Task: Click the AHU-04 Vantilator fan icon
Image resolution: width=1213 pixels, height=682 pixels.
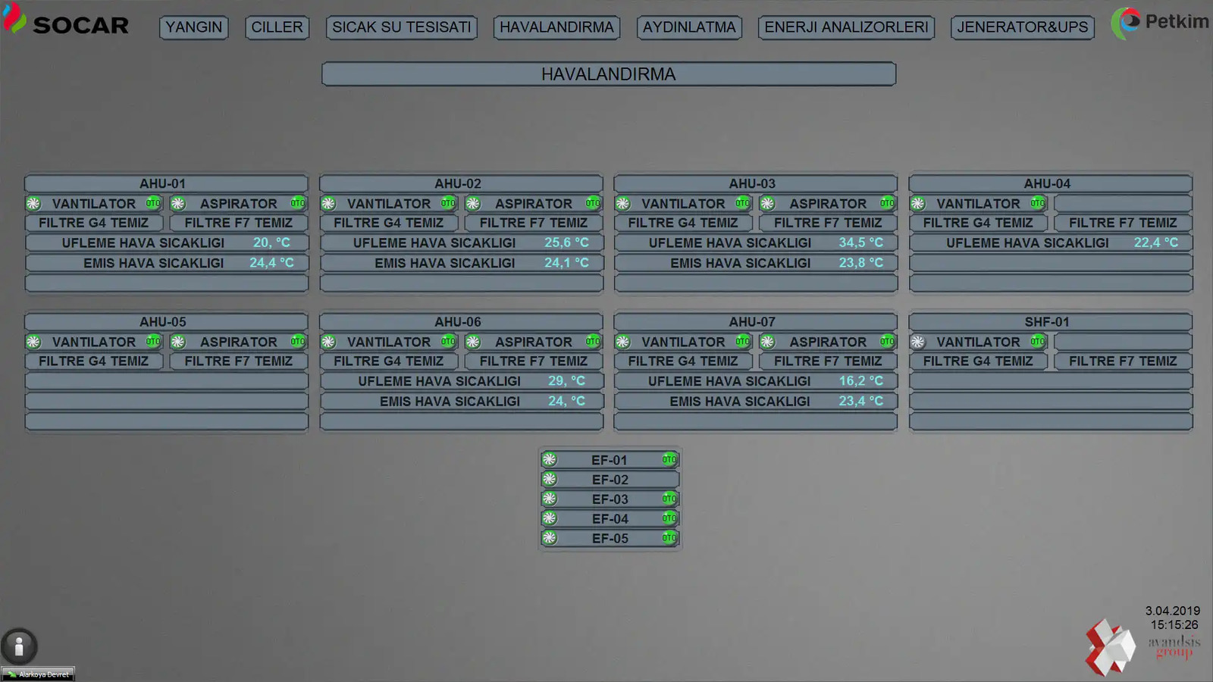Action: (917, 204)
